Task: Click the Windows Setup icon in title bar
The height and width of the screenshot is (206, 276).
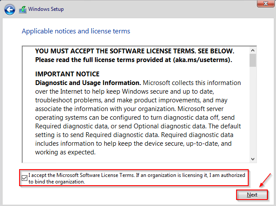Action: [x=23, y=10]
